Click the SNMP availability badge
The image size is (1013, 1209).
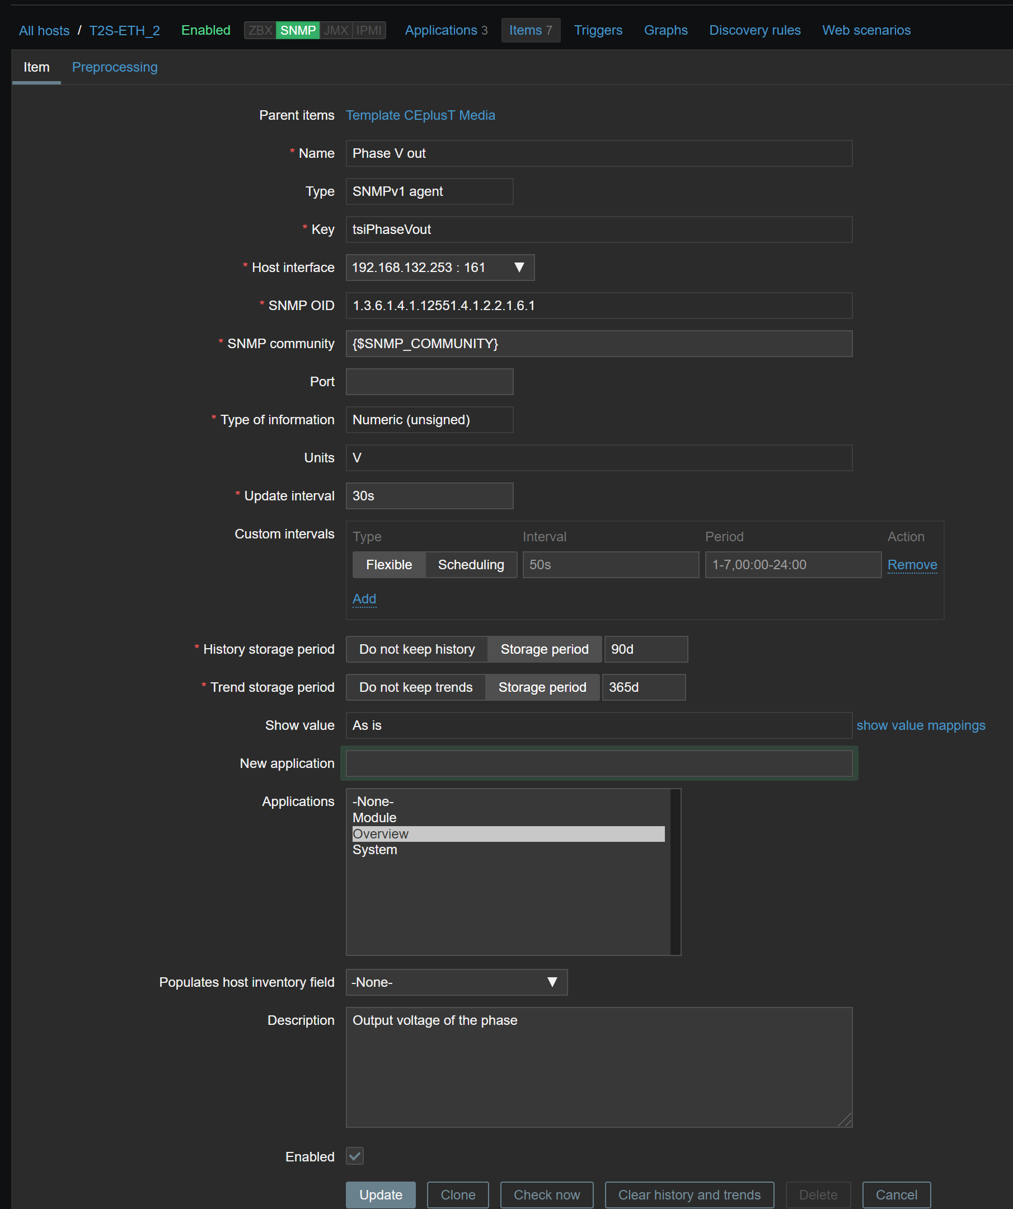[298, 31]
